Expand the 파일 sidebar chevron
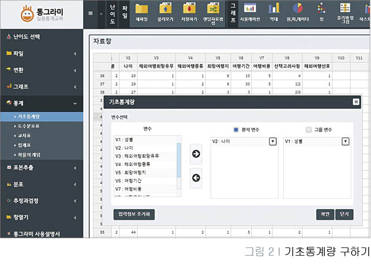Image resolution: width=371 pixels, height=274 pixels. click(x=75, y=54)
